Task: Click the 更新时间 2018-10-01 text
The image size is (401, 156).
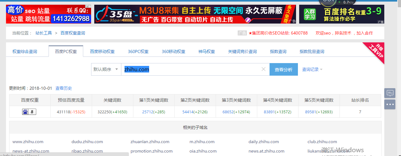Action: 31,88
